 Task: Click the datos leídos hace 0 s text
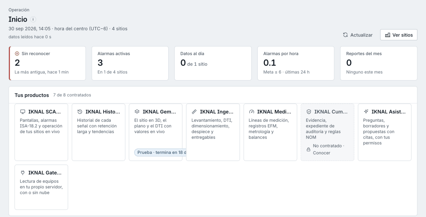(x=30, y=37)
